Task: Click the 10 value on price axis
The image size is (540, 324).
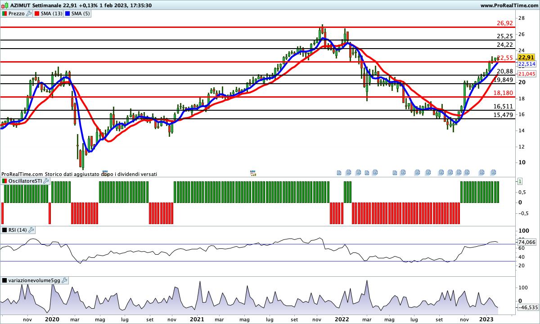Action: click(522, 162)
